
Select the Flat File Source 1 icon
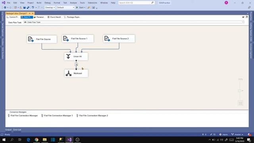(x=66, y=39)
